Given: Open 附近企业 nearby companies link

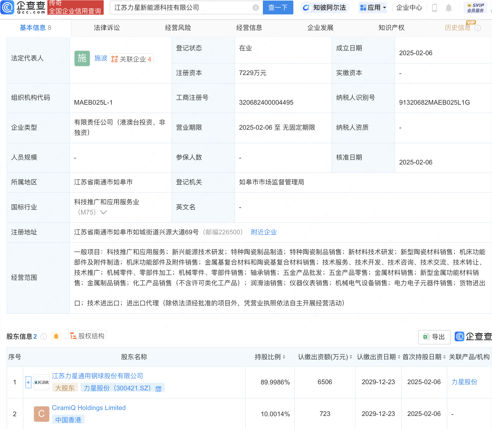Looking at the screenshot, I should [263, 232].
